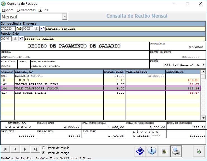Go to the first record
207x161 pixels.
5,149
